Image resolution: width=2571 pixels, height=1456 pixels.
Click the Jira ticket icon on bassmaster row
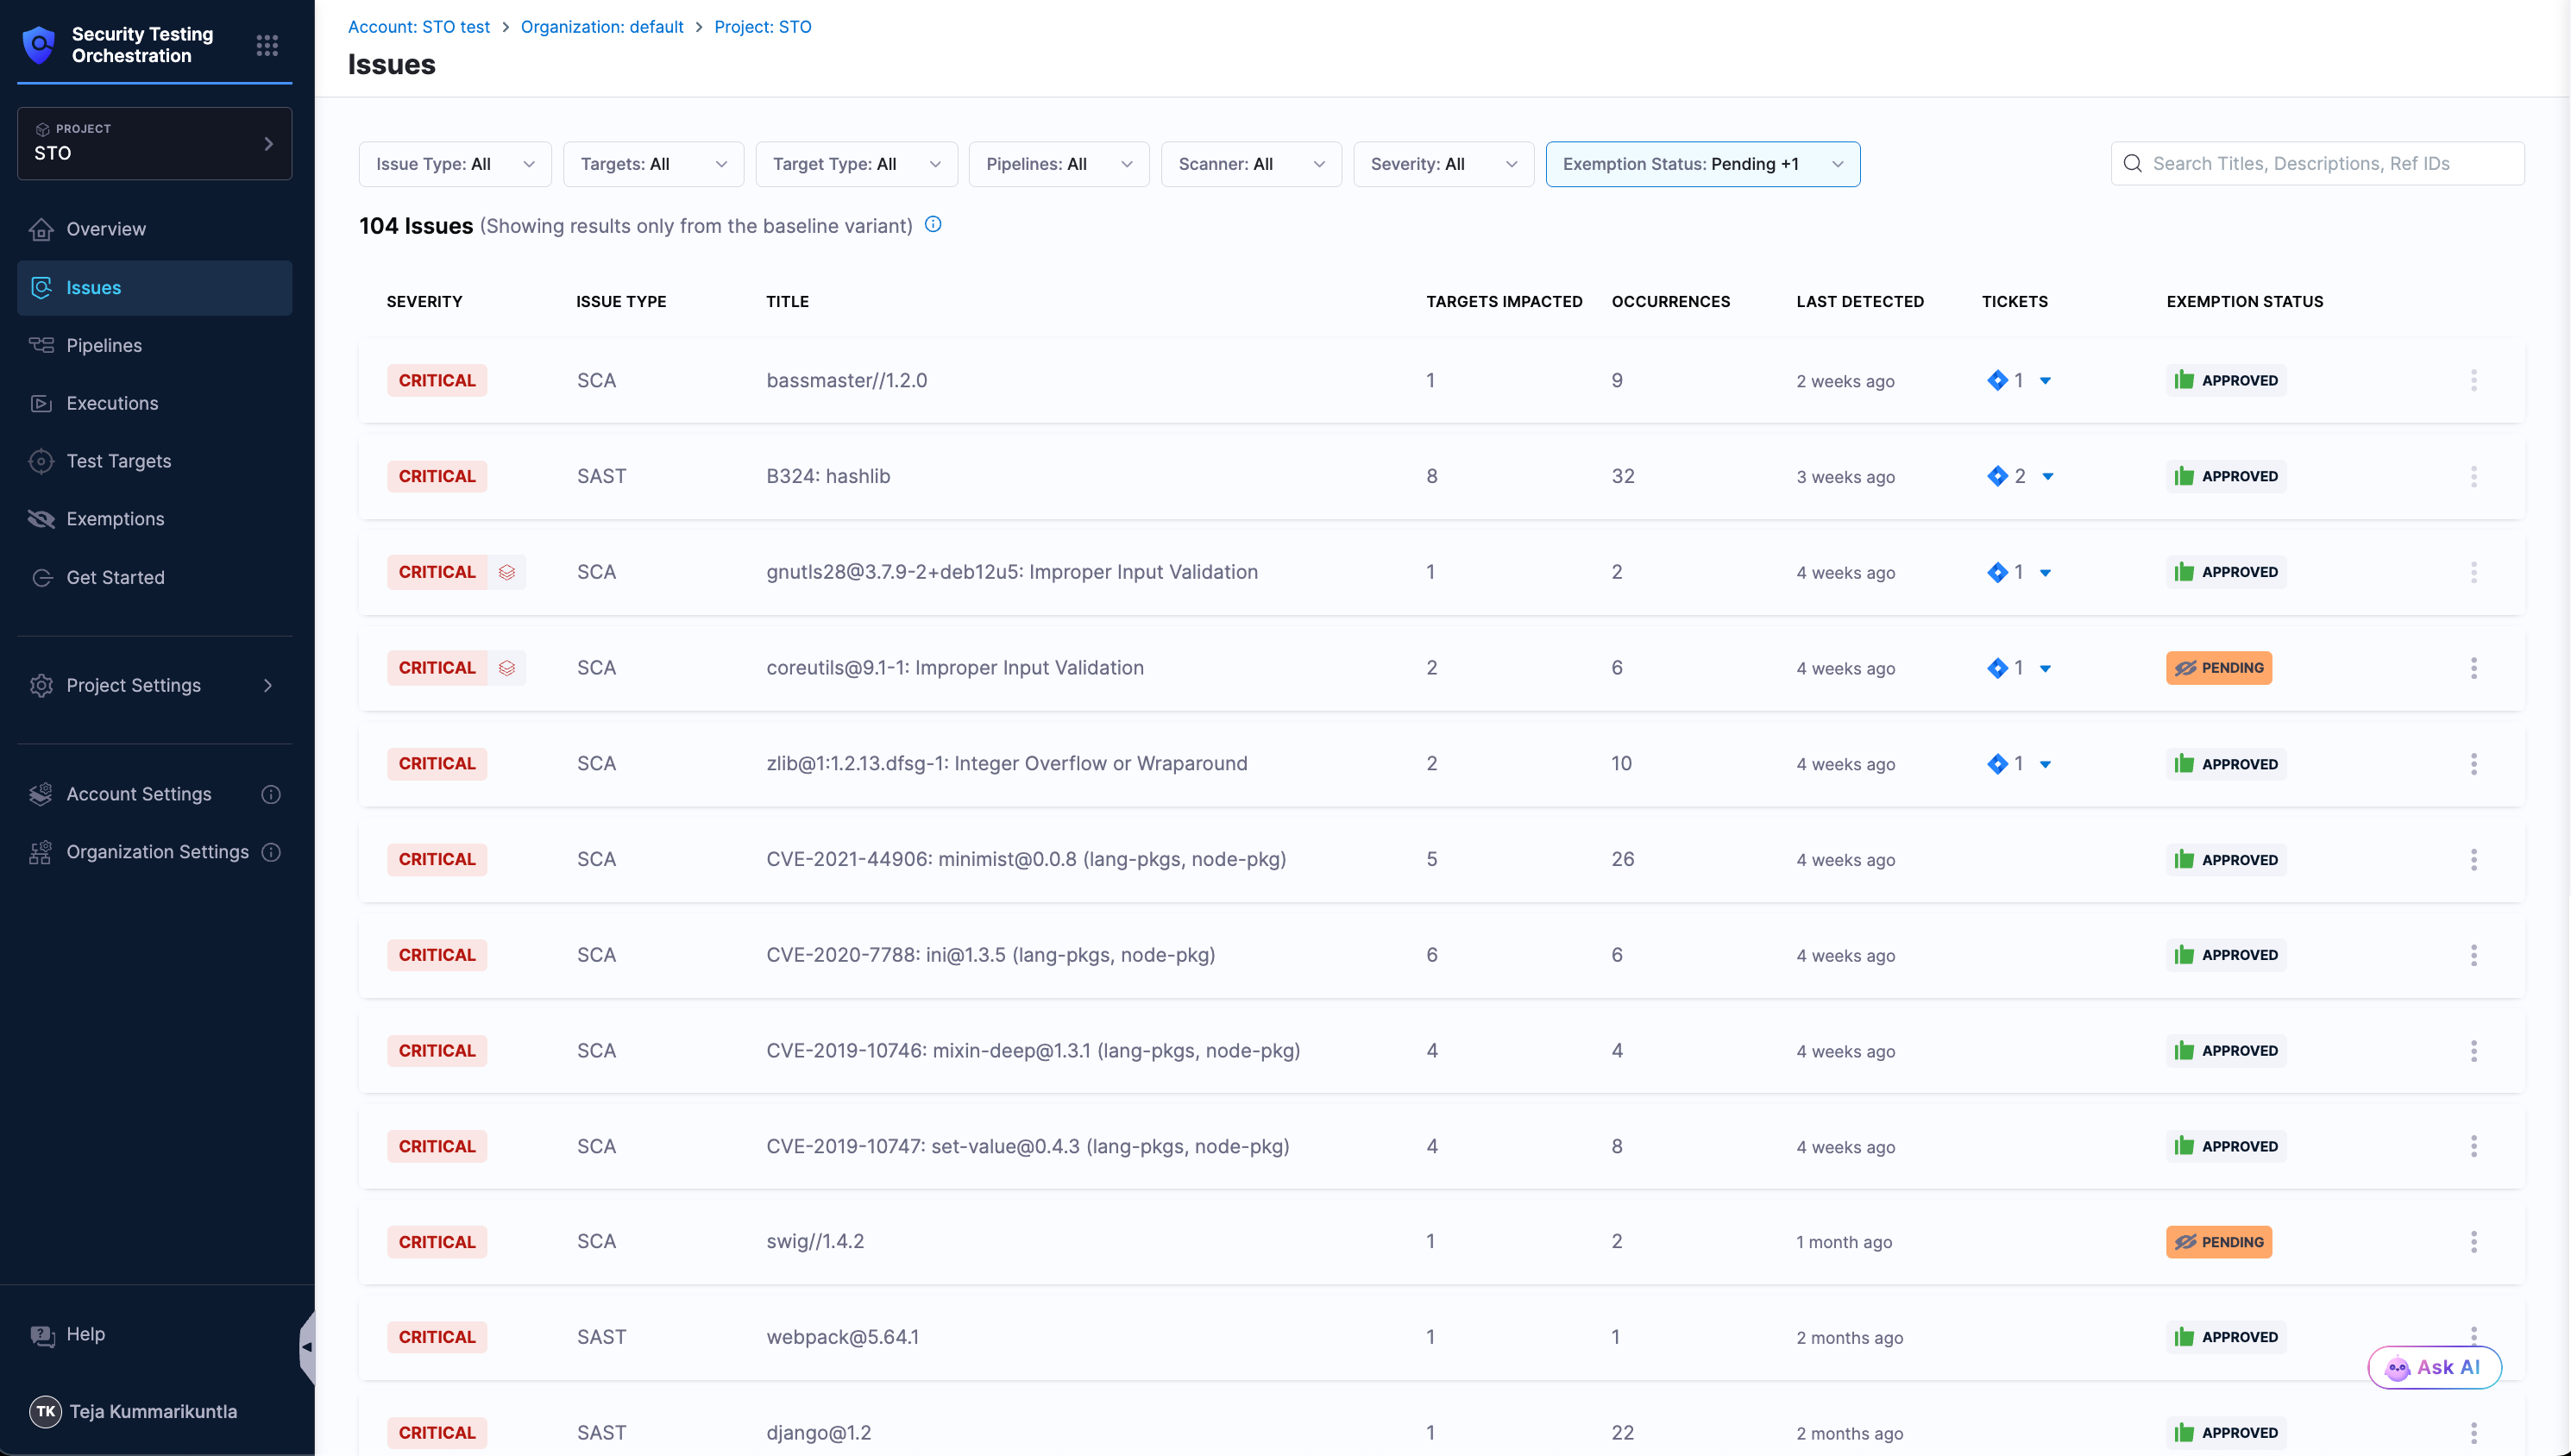[x=1997, y=380]
